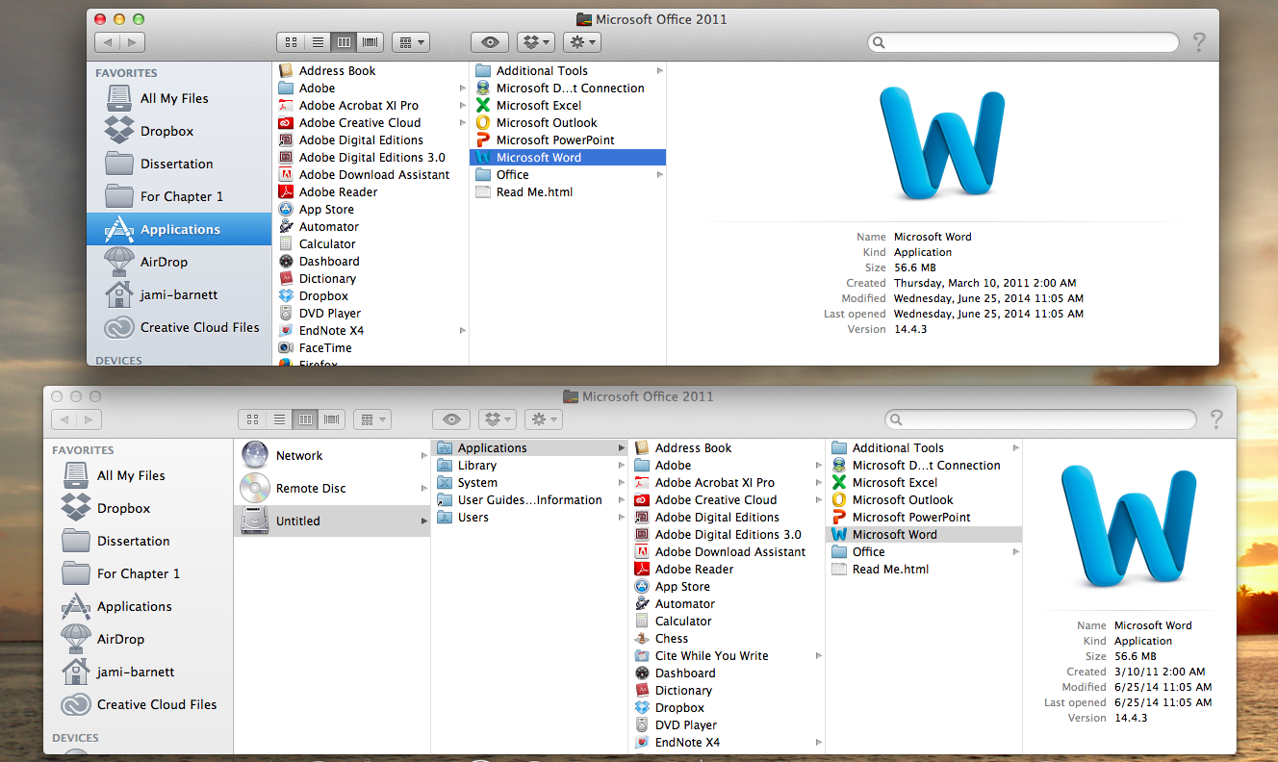
Task: Click Microsoft Outlook icon in top window
Action: (x=483, y=123)
